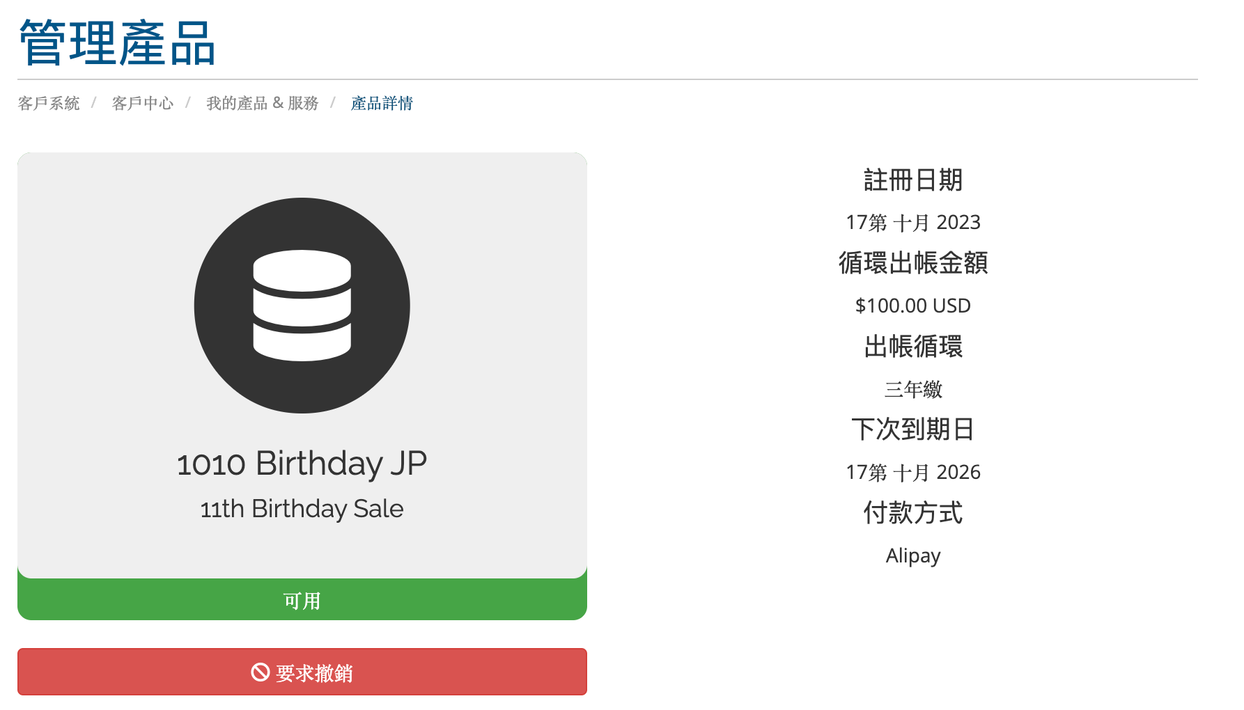The height and width of the screenshot is (710, 1244).
Task: Click the cancel symbol on 要求撤銷
Action: 261,672
